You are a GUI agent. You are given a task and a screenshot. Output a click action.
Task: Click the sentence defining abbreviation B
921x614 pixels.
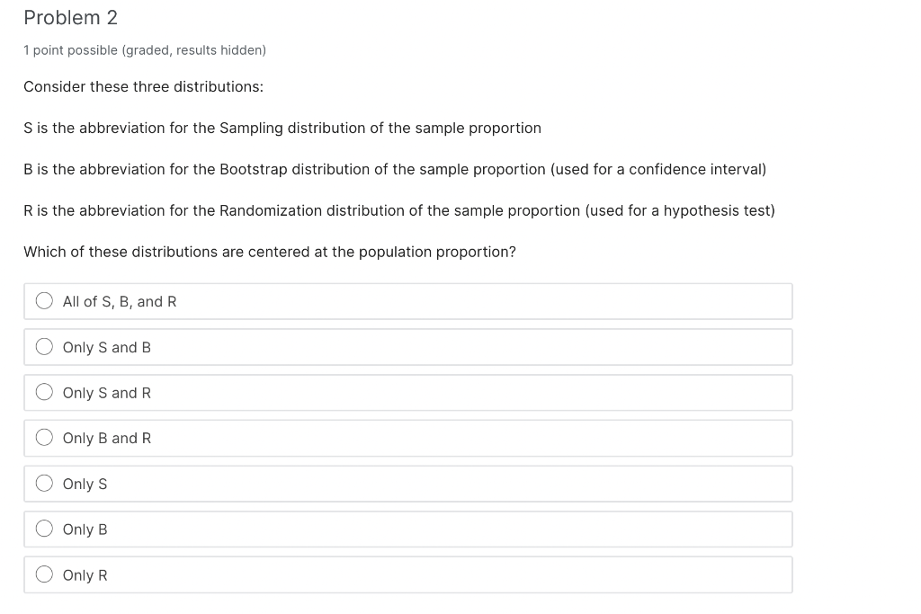[x=394, y=169]
